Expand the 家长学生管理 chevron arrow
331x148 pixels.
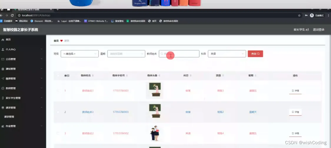(41, 98)
